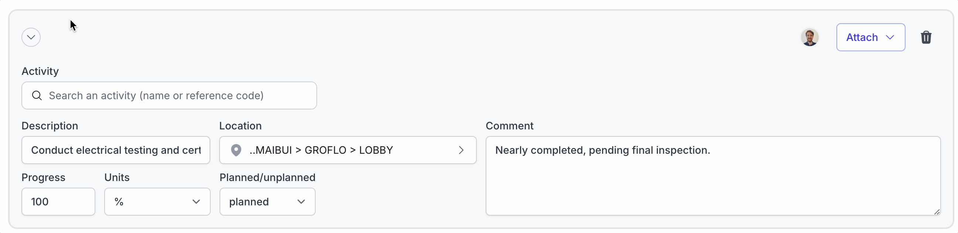Focus the Search an activity field
This screenshot has width=958, height=233.
pos(169,96)
